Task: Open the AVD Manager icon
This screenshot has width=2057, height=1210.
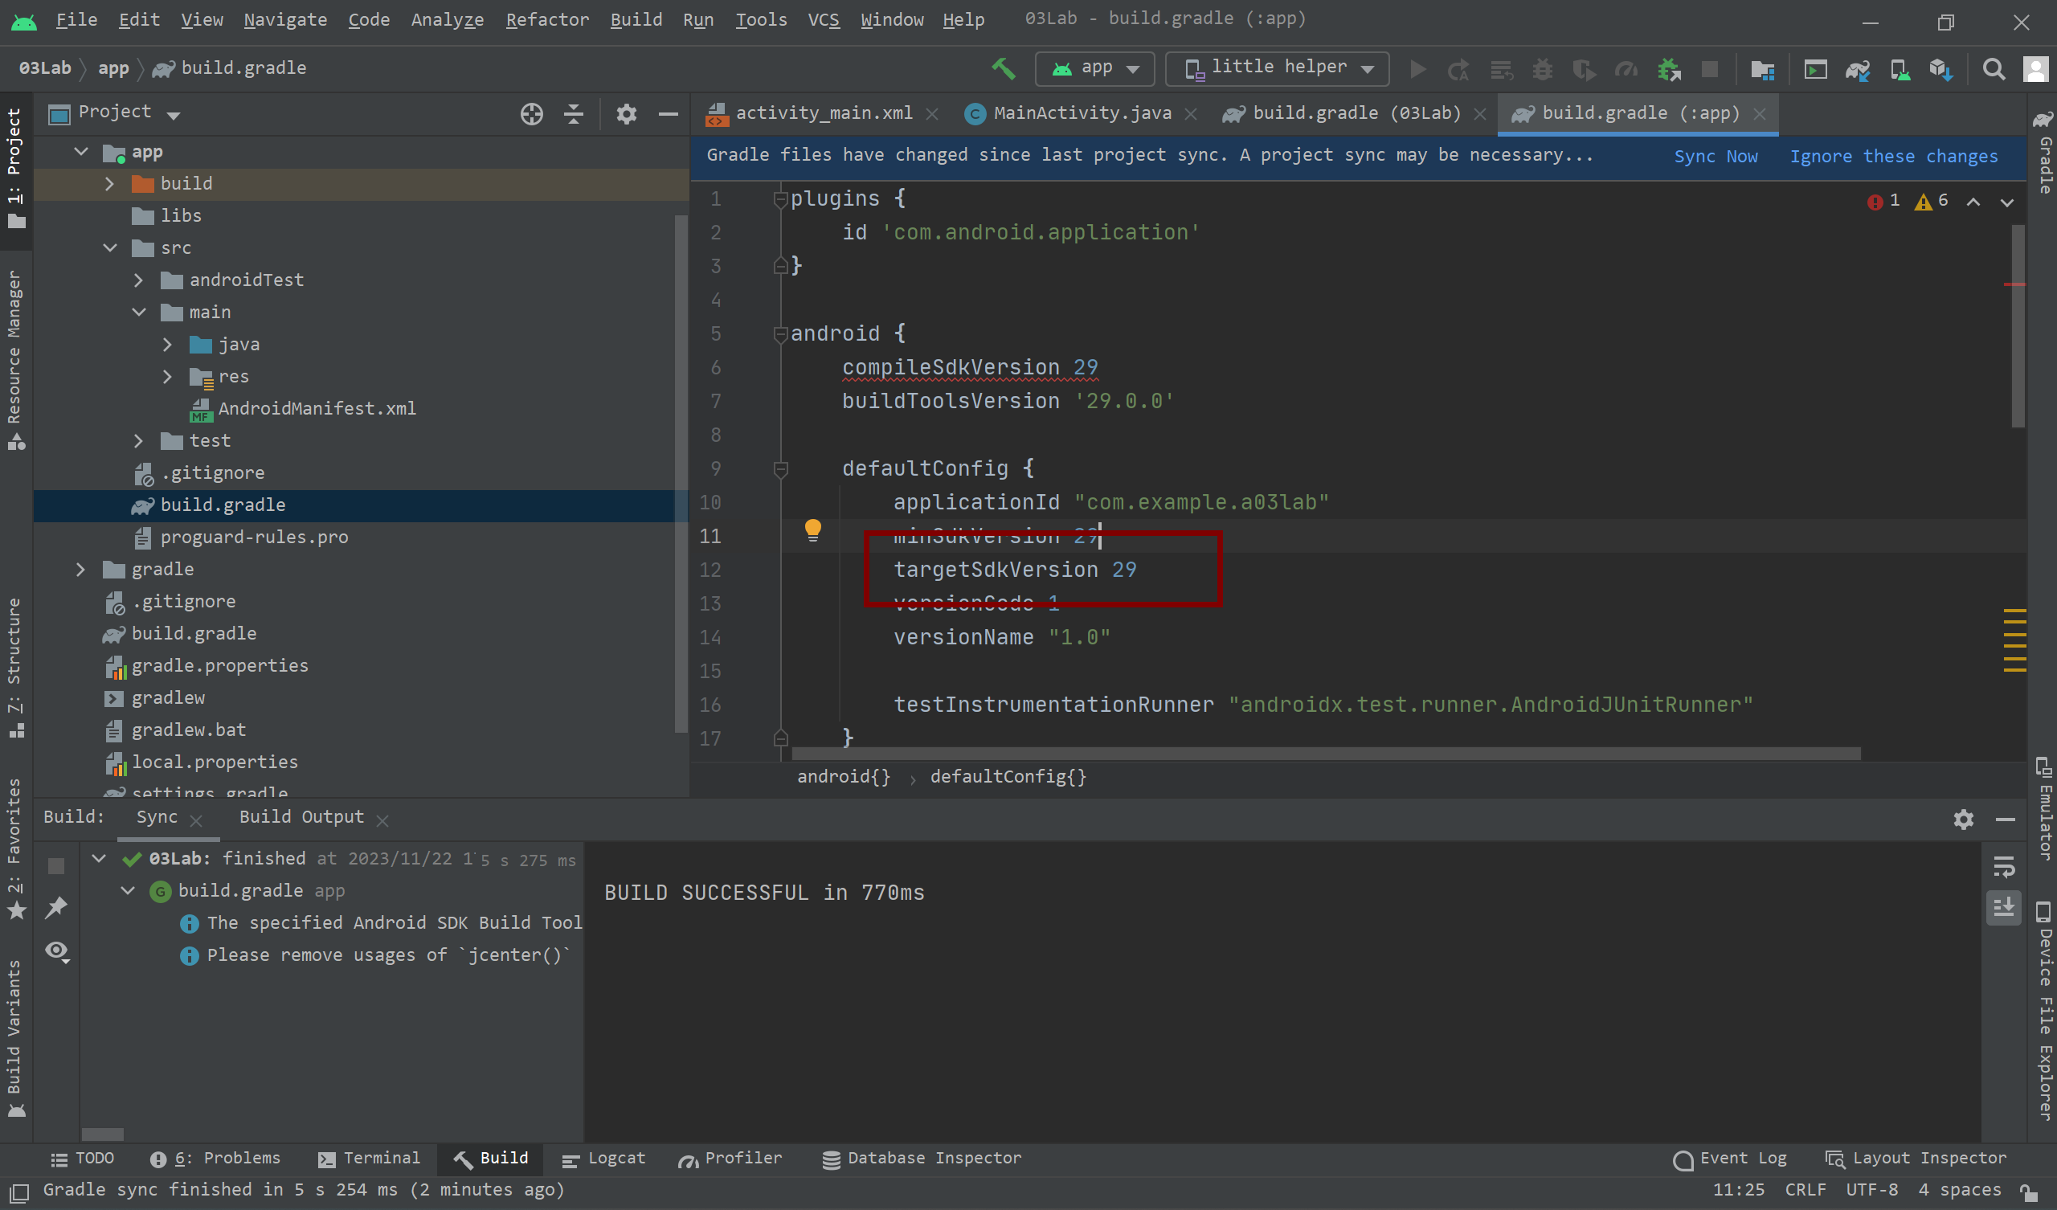Action: [1900, 69]
